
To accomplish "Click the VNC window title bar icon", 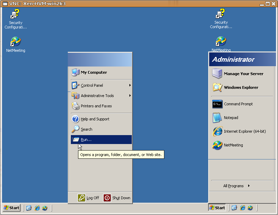I will [5, 4].
